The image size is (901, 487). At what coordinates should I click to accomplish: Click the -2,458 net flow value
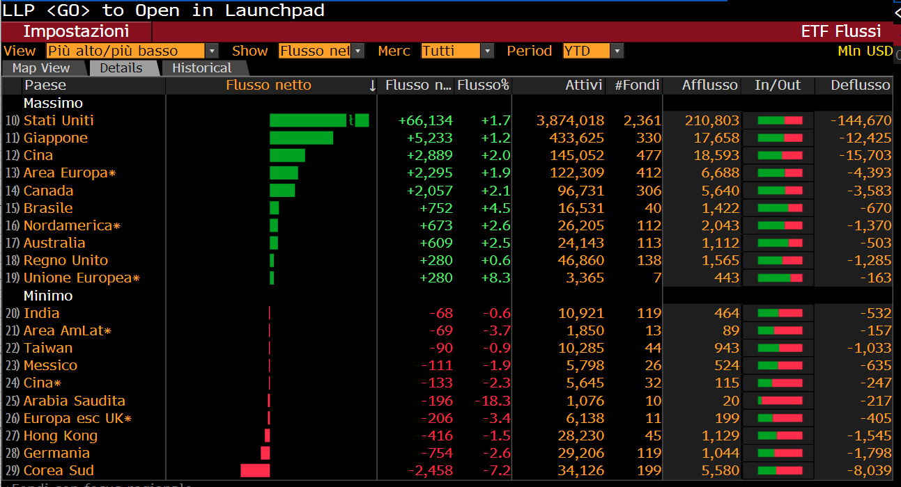(x=429, y=470)
